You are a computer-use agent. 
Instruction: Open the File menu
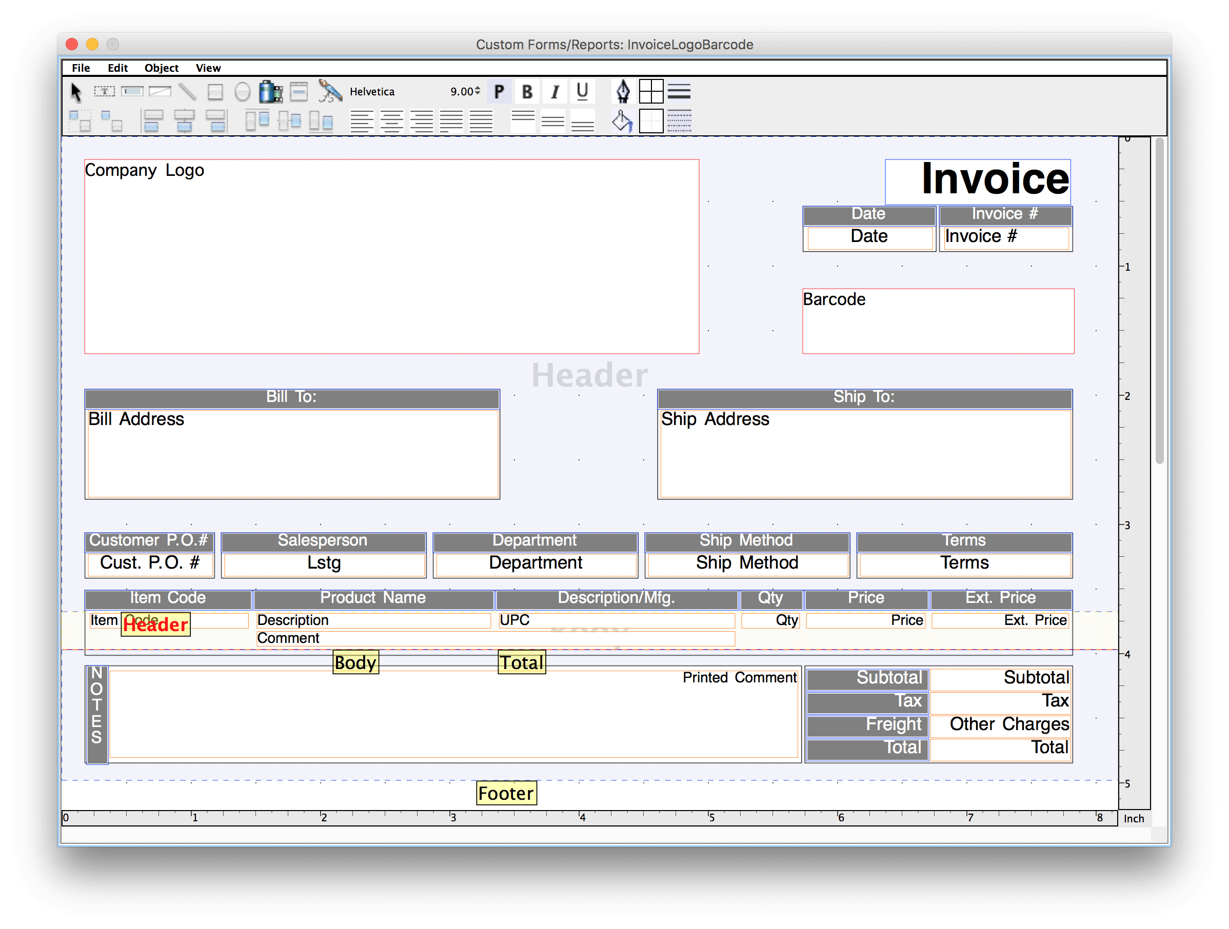pyautogui.click(x=81, y=68)
